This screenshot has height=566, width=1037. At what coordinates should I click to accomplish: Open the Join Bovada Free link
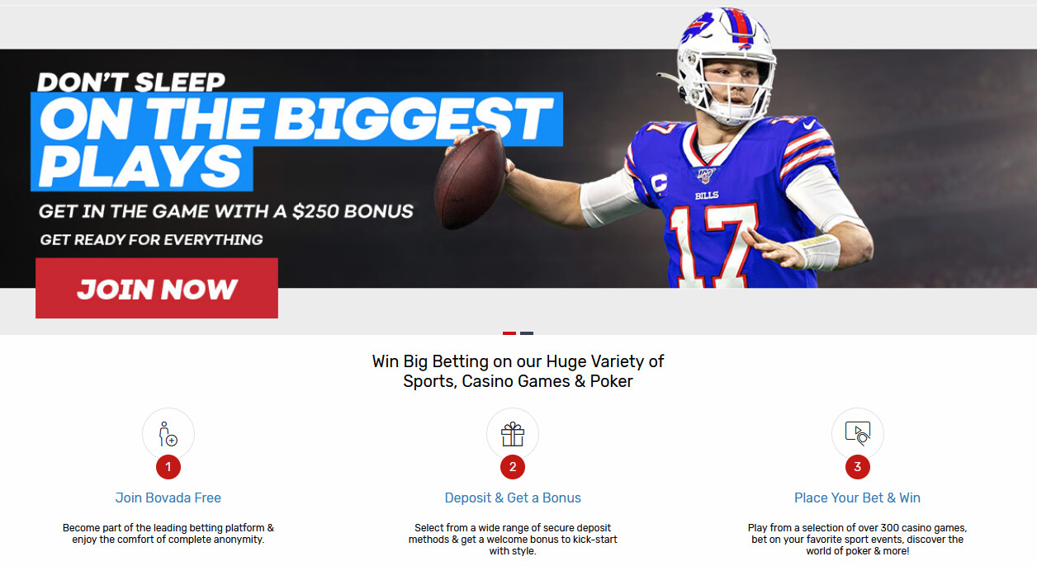(168, 498)
